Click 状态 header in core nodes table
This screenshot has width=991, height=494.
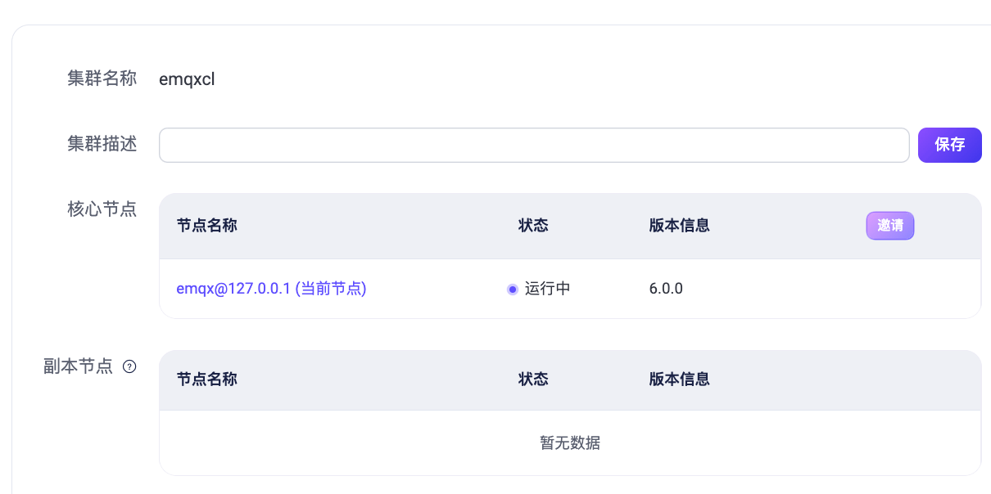pos(533,226)
